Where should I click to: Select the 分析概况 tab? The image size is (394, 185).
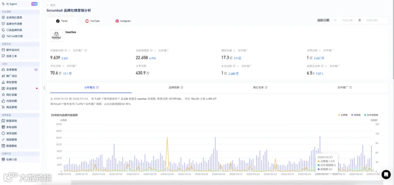tap(91, 87)
